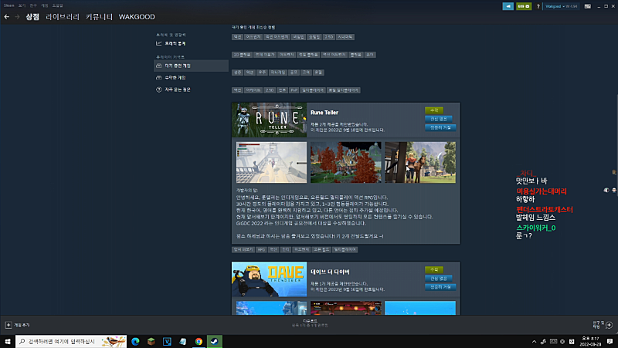
Task: View Rune Teller screenshot with red trees
Action: coord(345,162)
